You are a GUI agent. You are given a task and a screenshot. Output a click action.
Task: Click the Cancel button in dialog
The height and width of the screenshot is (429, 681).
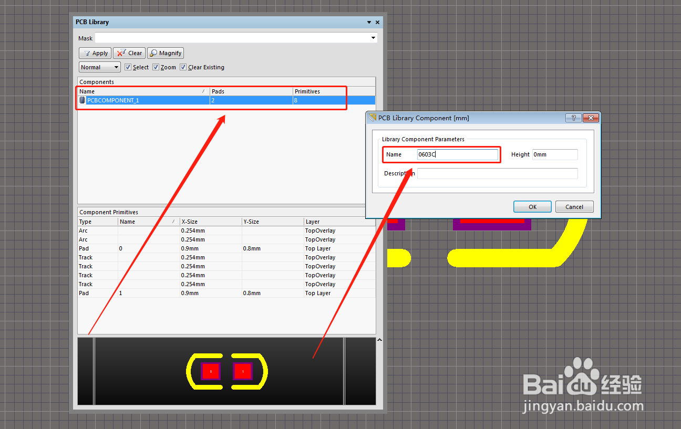[574, 207]
